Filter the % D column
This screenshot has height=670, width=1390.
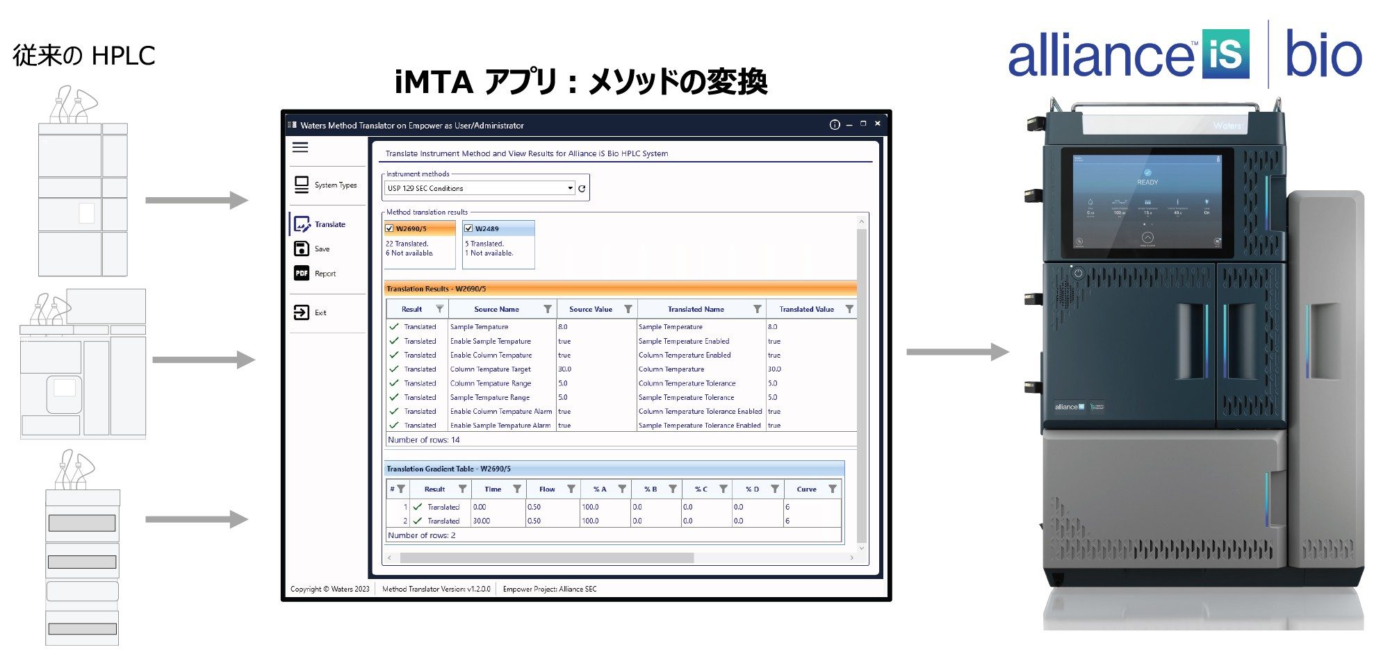tap(775, 489)
